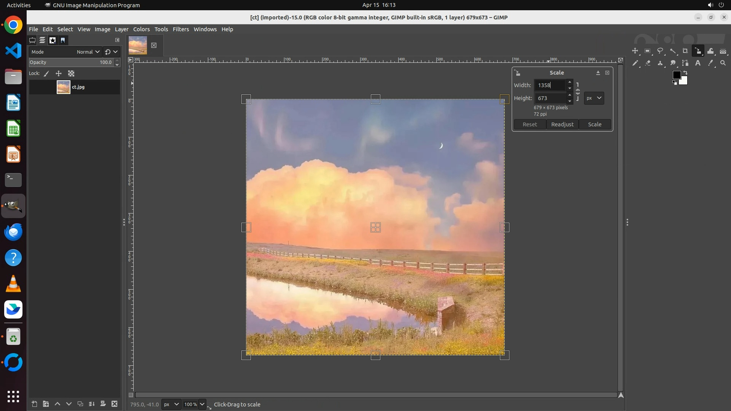This screenshot has width=731, height=411.
Task: Select the Clone stamp tool
Action: click(x=660, y=63)
